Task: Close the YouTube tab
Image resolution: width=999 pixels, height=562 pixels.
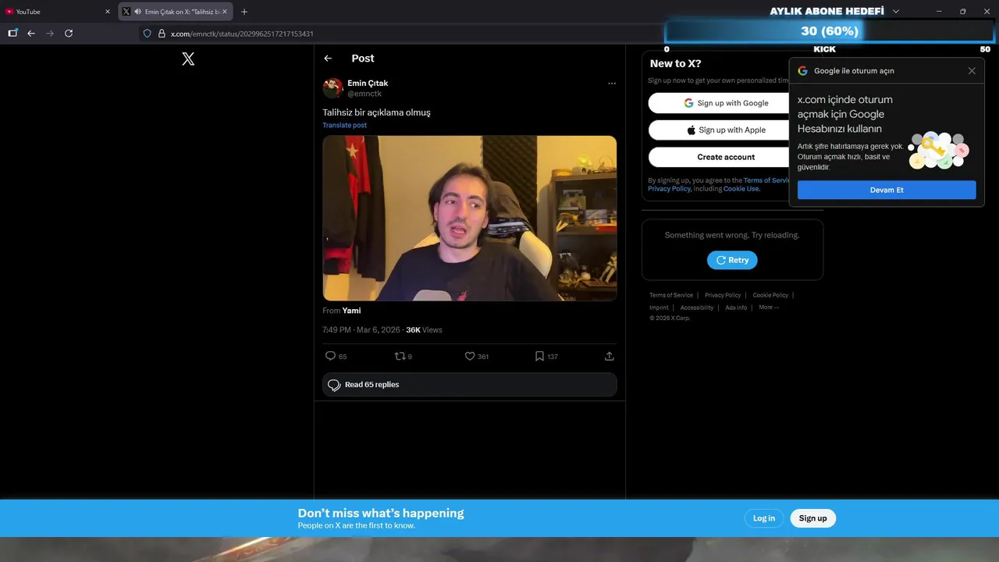Action: pos(108,12)
